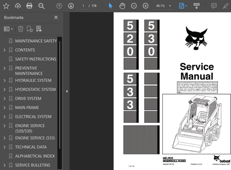Collapse the bookmarks pane using side arrow

[x=67, y=91]
